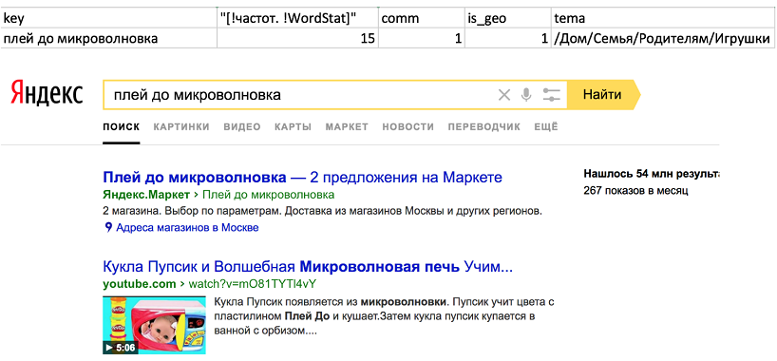Click the Нашлось 54 млн результатов text
This screenshot has height=361, width=777.
click(x=652, y=174)
